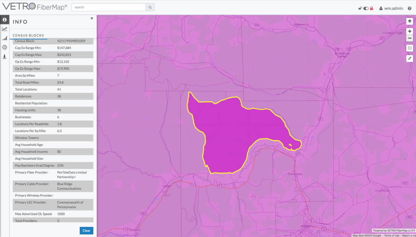
Task: Select the comment annotation tool
Action: pos(409,48)
